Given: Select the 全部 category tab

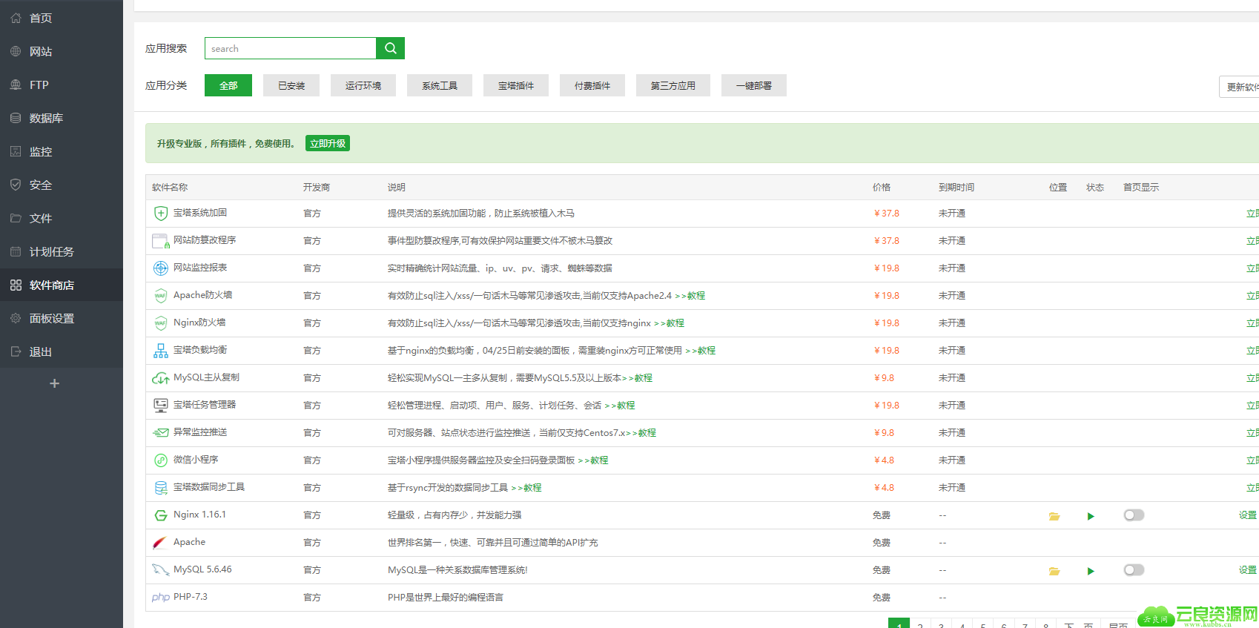Looking at the screenshot, I should pos(228,85).
